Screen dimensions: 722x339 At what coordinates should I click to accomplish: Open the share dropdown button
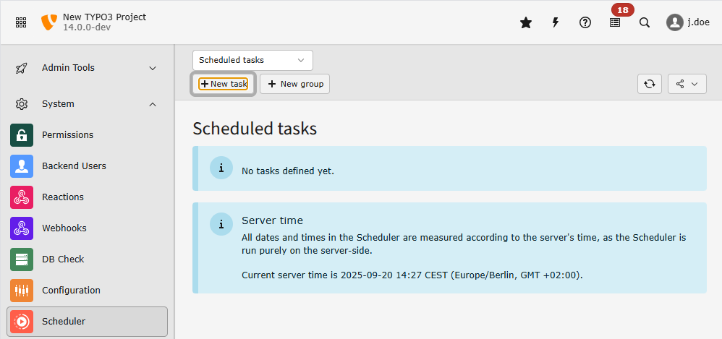[x=687, y=84]
